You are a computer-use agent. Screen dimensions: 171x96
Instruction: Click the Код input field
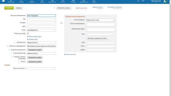pos(41,19)
